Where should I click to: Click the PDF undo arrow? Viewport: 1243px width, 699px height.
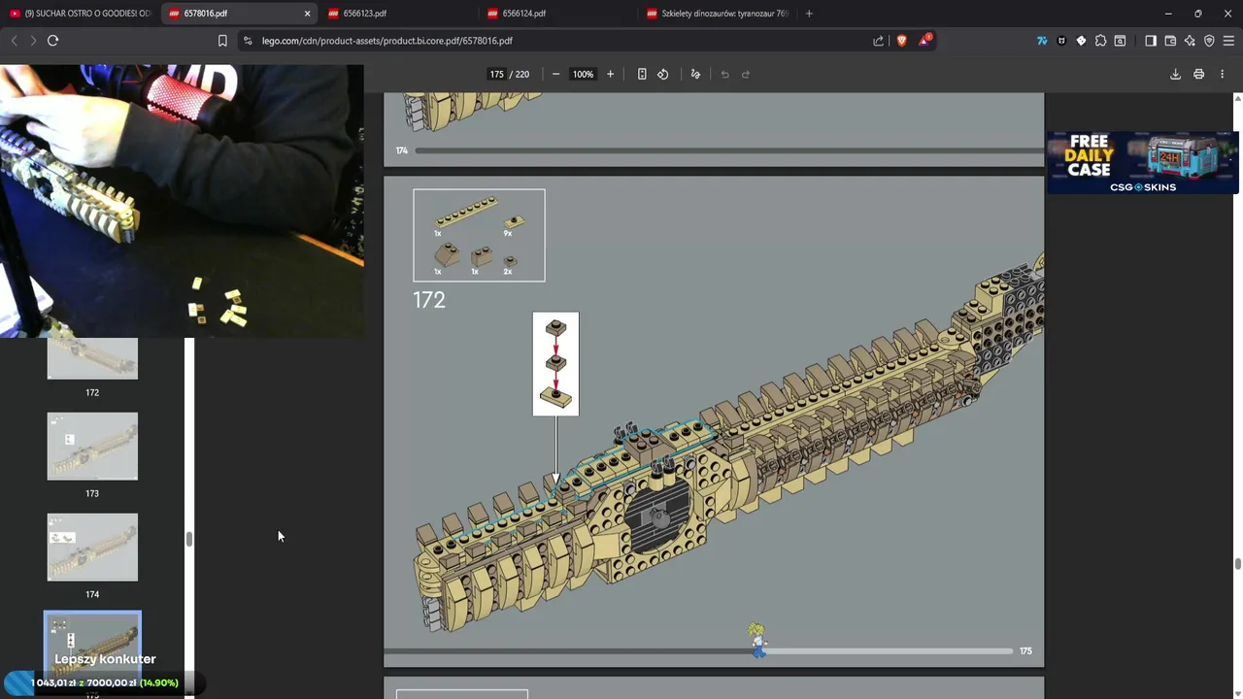click(724, 74)
